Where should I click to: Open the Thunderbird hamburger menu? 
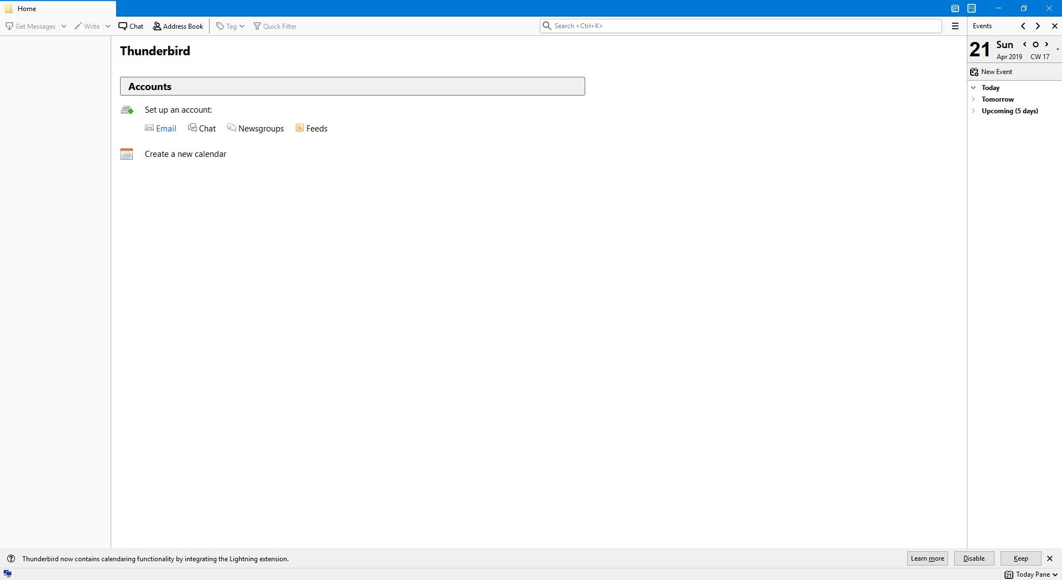pos(955,26)
